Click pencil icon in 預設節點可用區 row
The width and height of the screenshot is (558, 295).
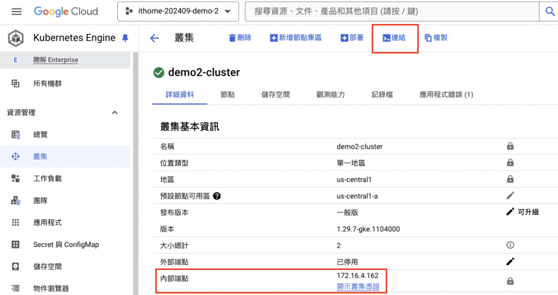tap(510, 195)
